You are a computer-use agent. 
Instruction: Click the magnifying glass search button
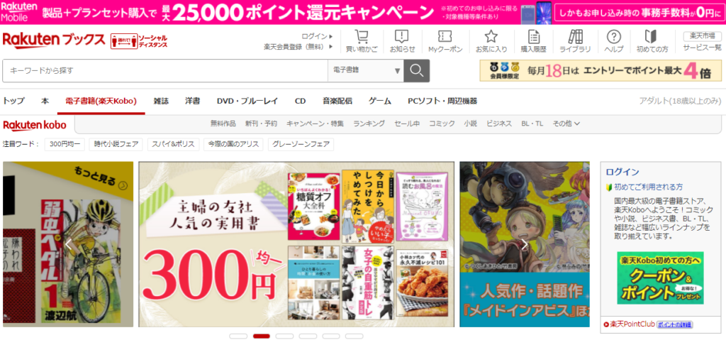point(417,70)
